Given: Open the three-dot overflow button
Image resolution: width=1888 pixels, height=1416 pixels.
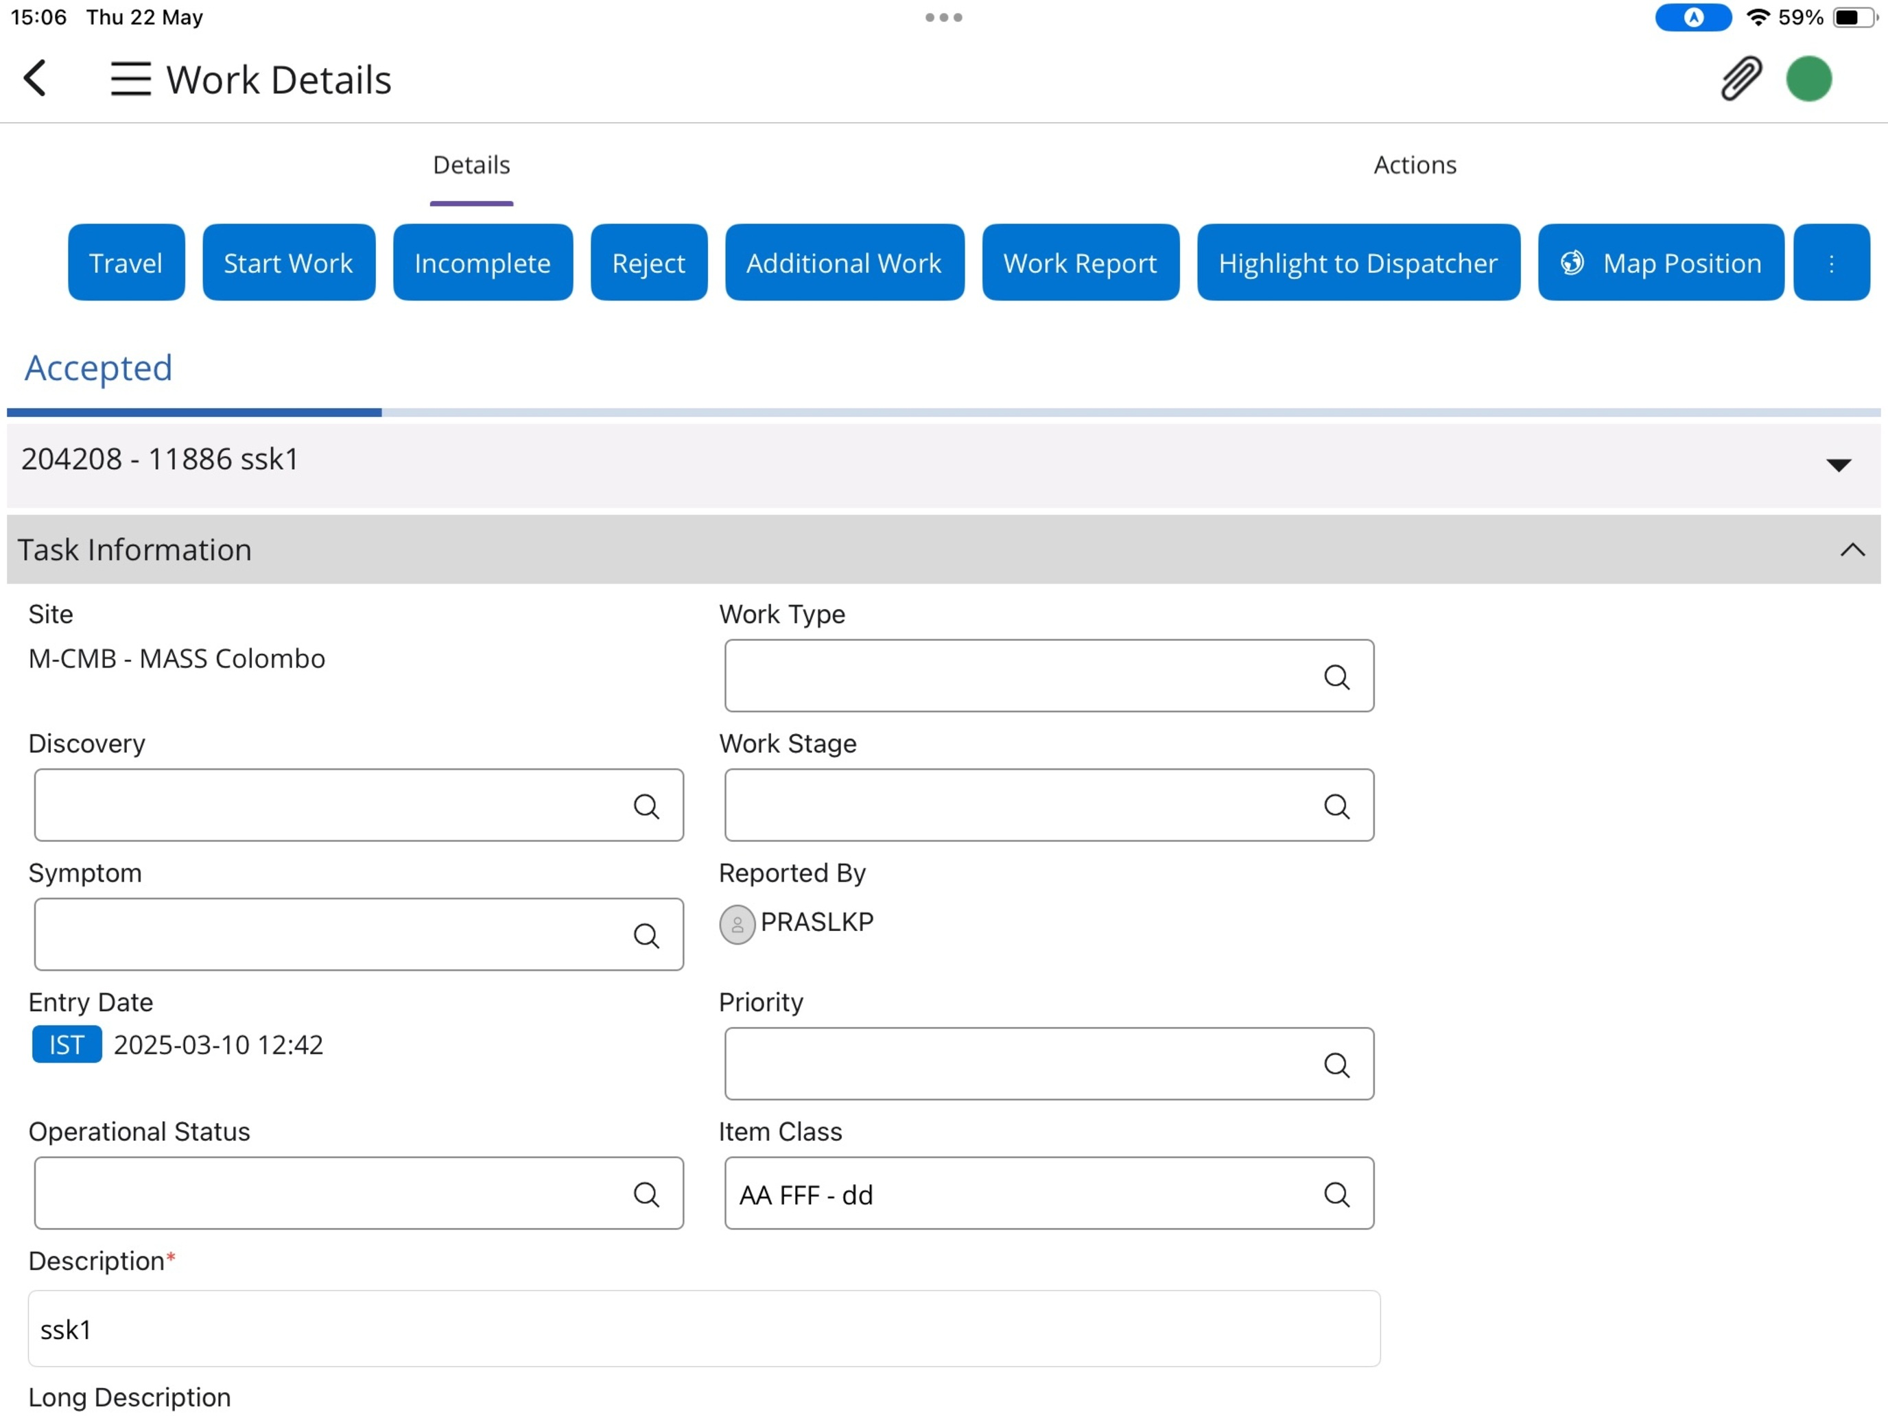Looking at the screenshot, I should (1831, 263).
